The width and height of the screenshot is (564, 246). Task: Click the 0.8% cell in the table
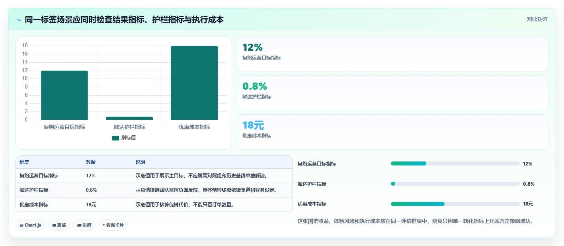click(92, 190)
